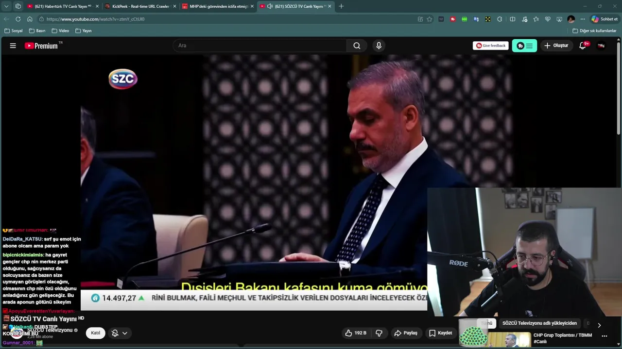Open the Sosyal bookmarks folder

click(13, 31)
